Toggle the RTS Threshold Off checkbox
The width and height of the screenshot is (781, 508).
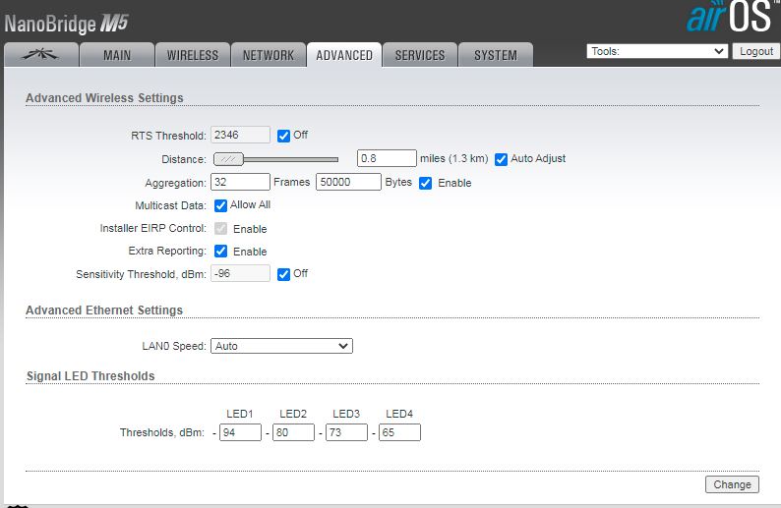pos(284,136)
